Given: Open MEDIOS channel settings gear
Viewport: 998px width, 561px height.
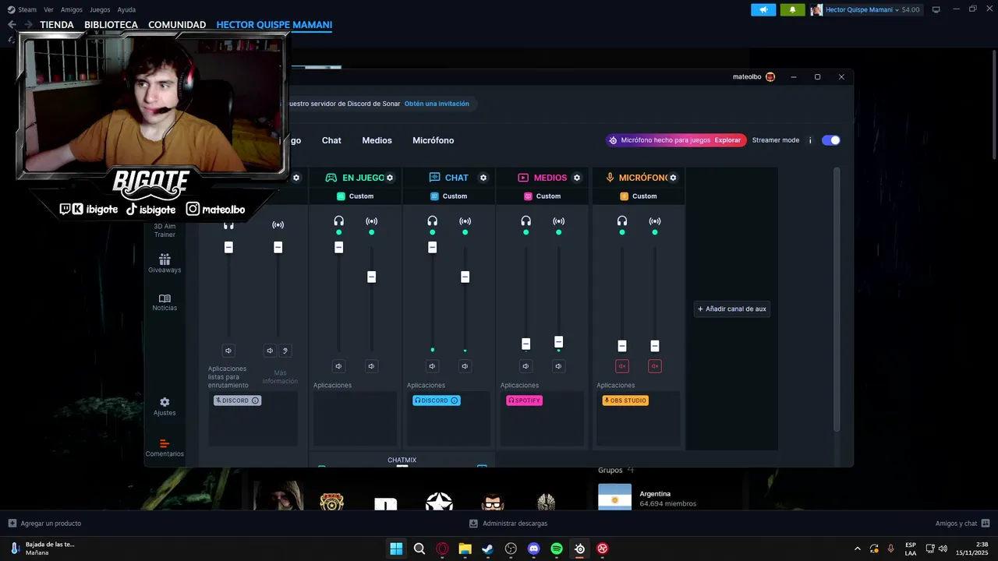Looking at the screenshot, I should coord(577,178).
